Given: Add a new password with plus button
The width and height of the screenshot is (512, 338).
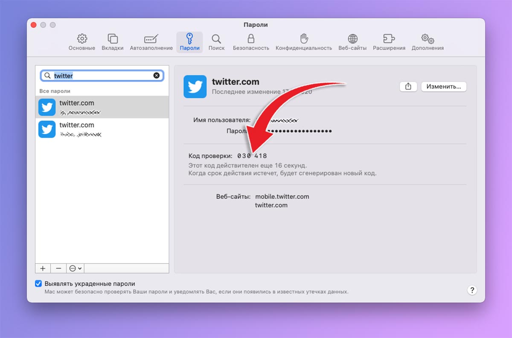Looking at the screenshot, I should (x=43, y=269).
